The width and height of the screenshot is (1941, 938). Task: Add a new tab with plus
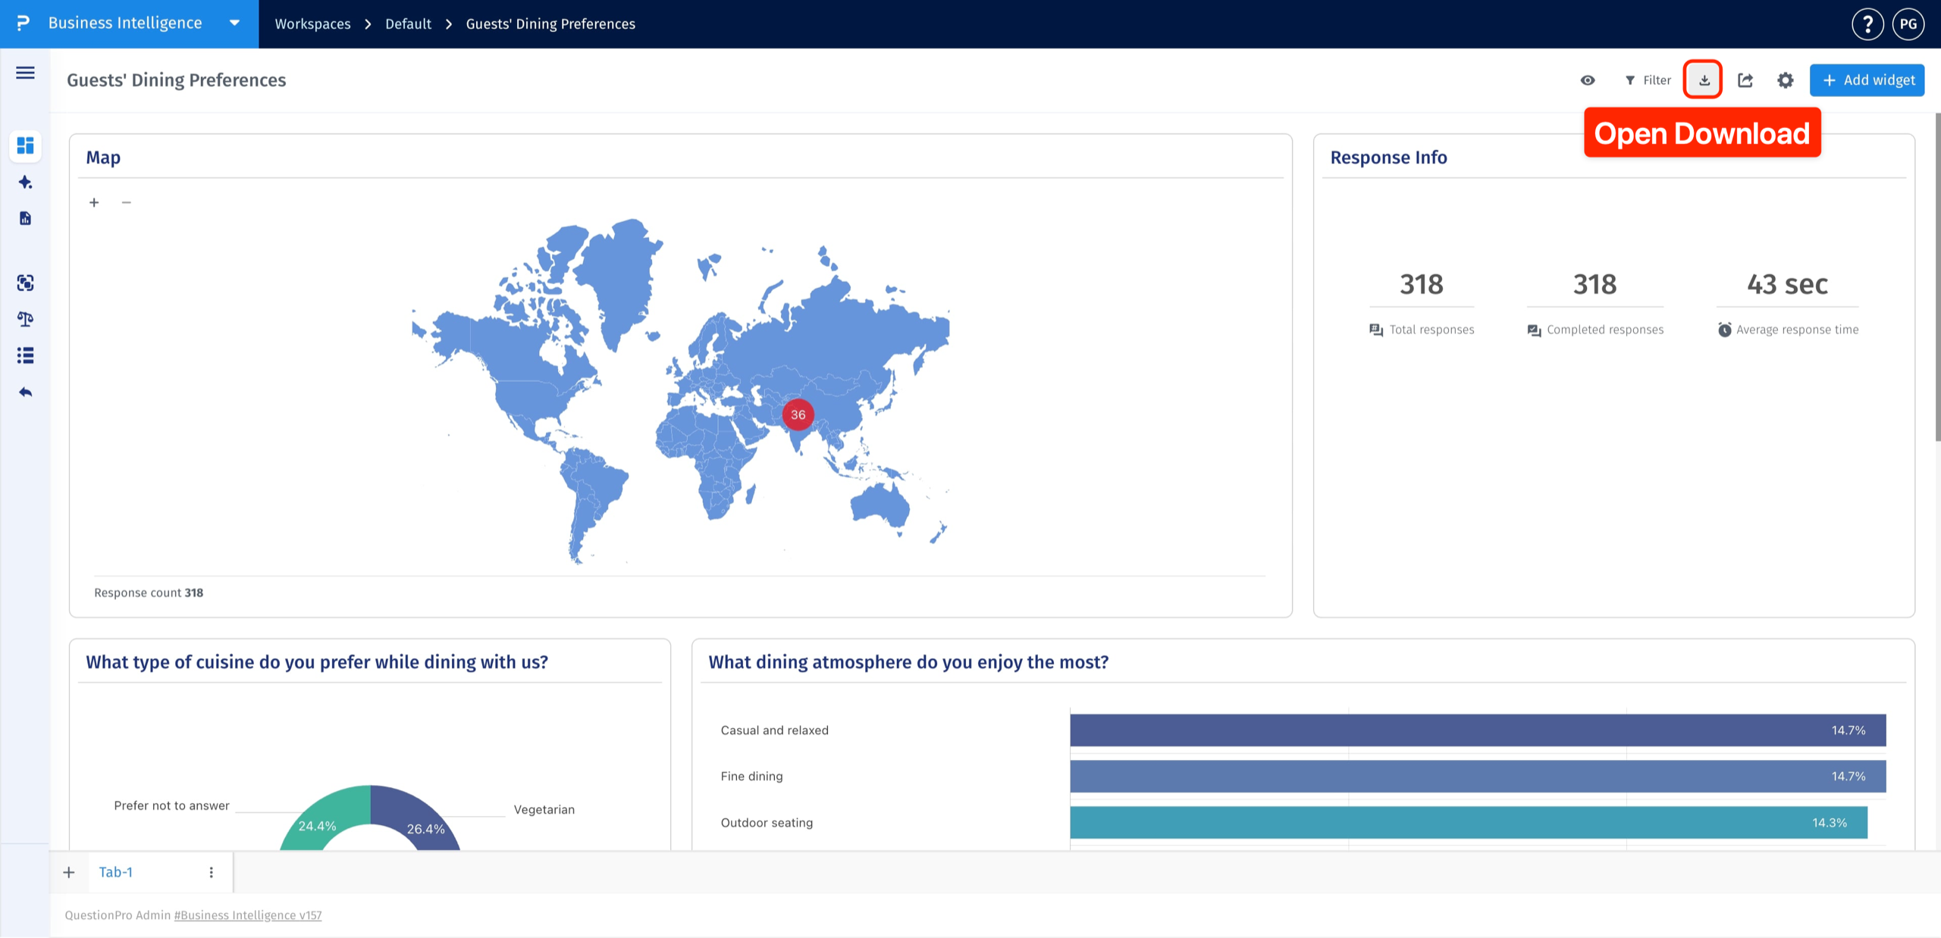[x=69, y=872]
